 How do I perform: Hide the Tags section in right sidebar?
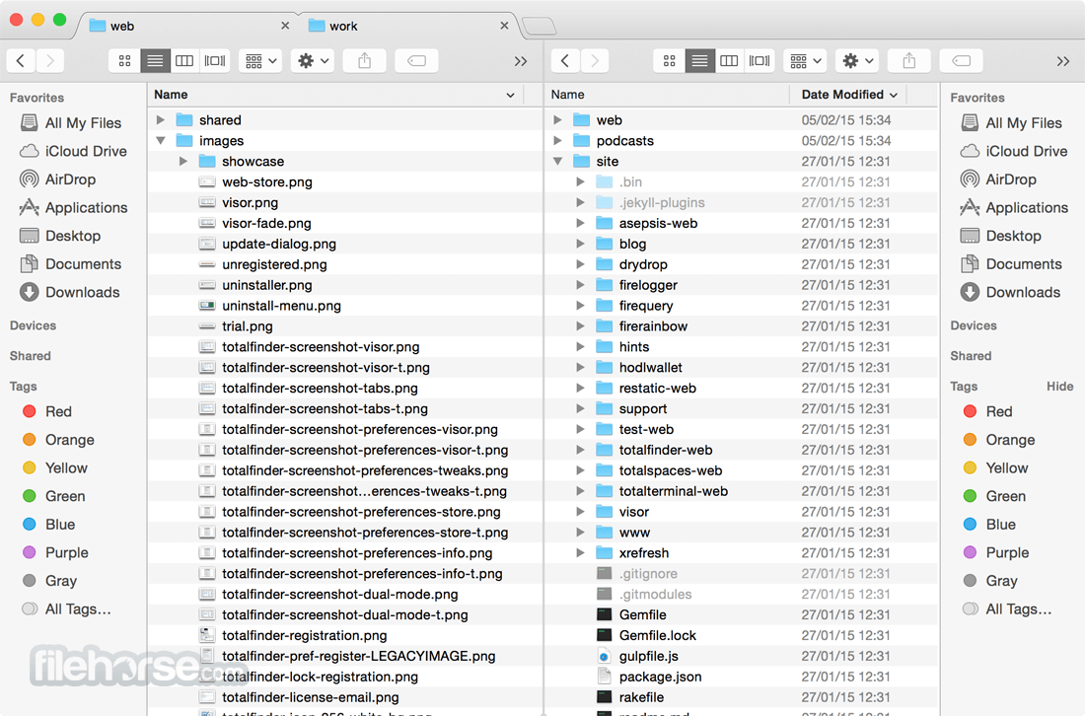point(1059,386)
